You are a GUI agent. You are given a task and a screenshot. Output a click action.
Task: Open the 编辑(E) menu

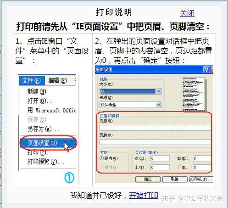(x=58, y=81)
